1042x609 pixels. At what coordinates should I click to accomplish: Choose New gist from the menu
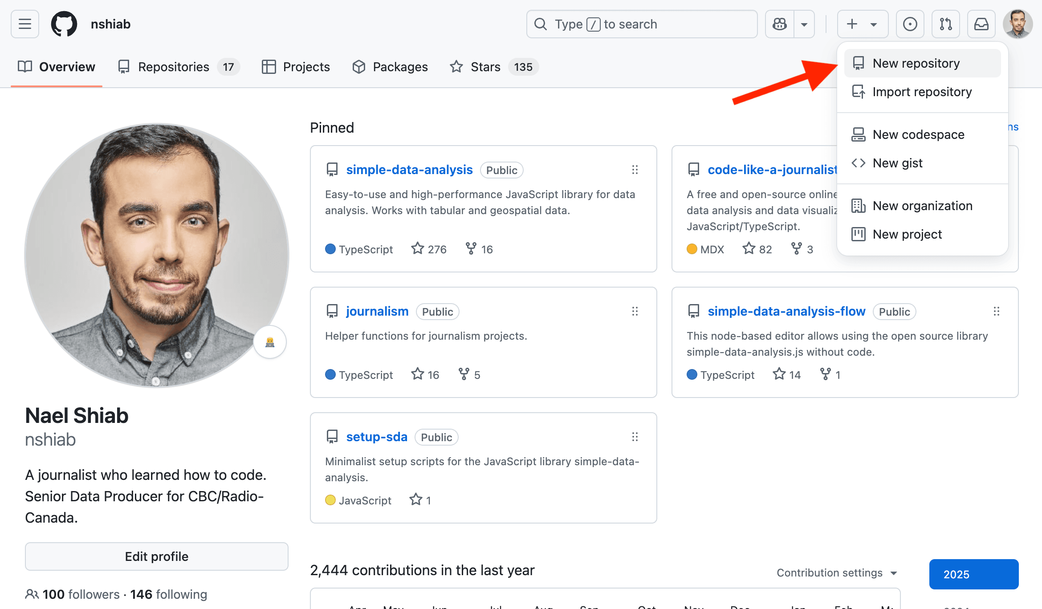922,163
